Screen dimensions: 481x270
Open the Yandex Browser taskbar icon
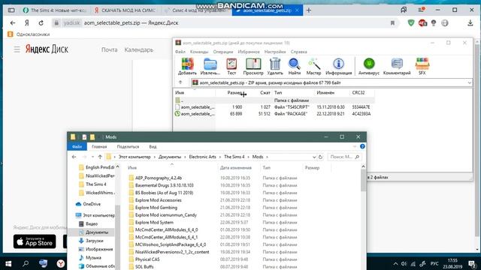pos(61,263)
